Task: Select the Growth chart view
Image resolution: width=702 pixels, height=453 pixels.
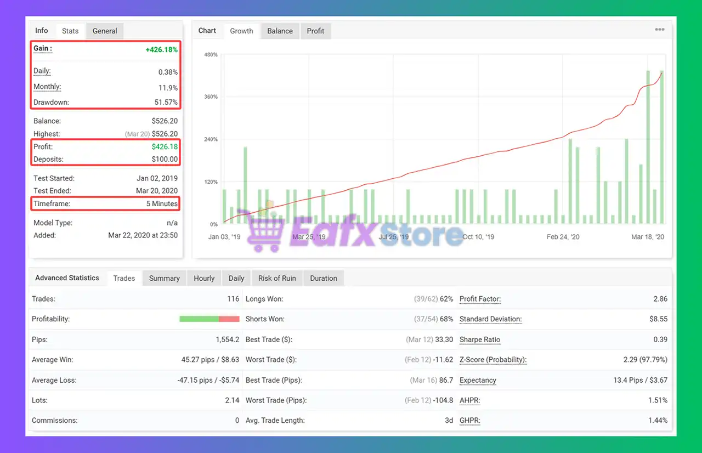Action: (x=241, y=31)
